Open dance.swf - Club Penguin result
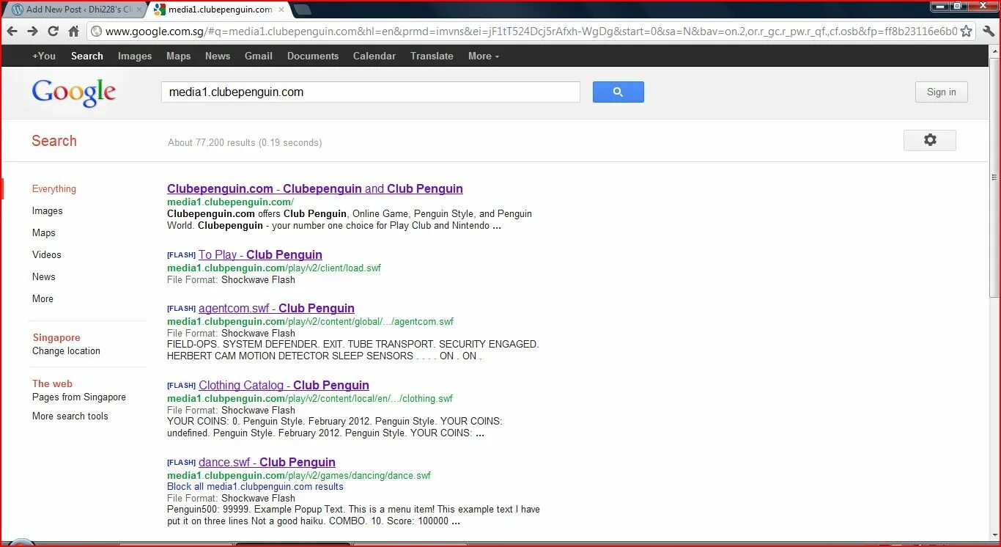Image resolution: width=1001 pixels, height=547 pixels. 267,462
